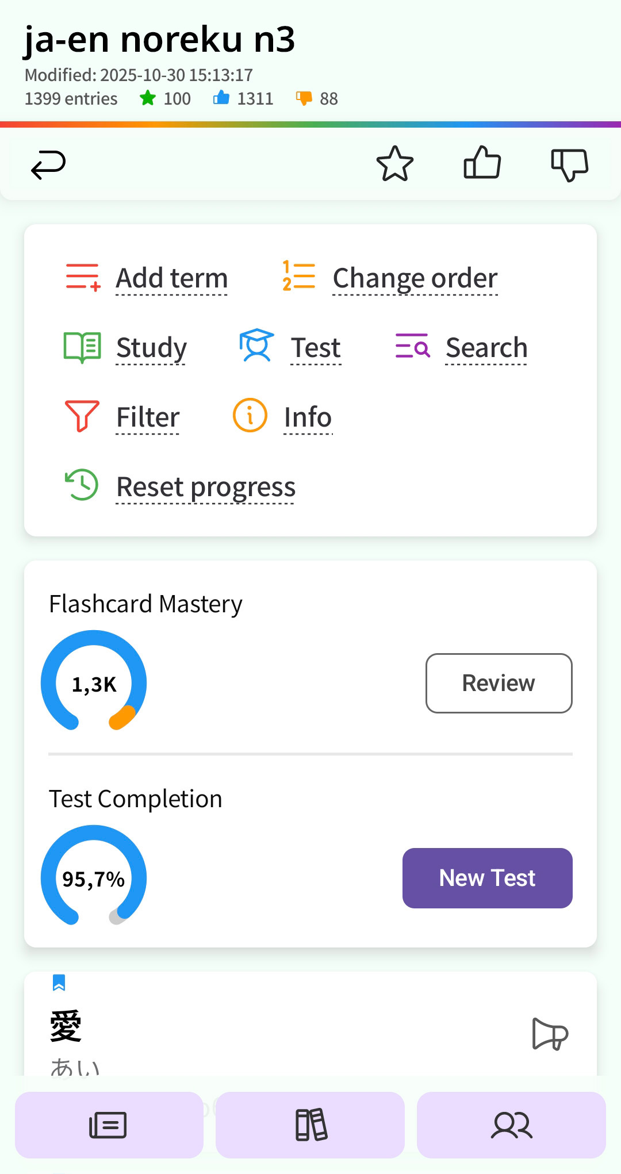621x1174 pixels.
Task: Click the purple Search icon
Action: pos(412,346)
